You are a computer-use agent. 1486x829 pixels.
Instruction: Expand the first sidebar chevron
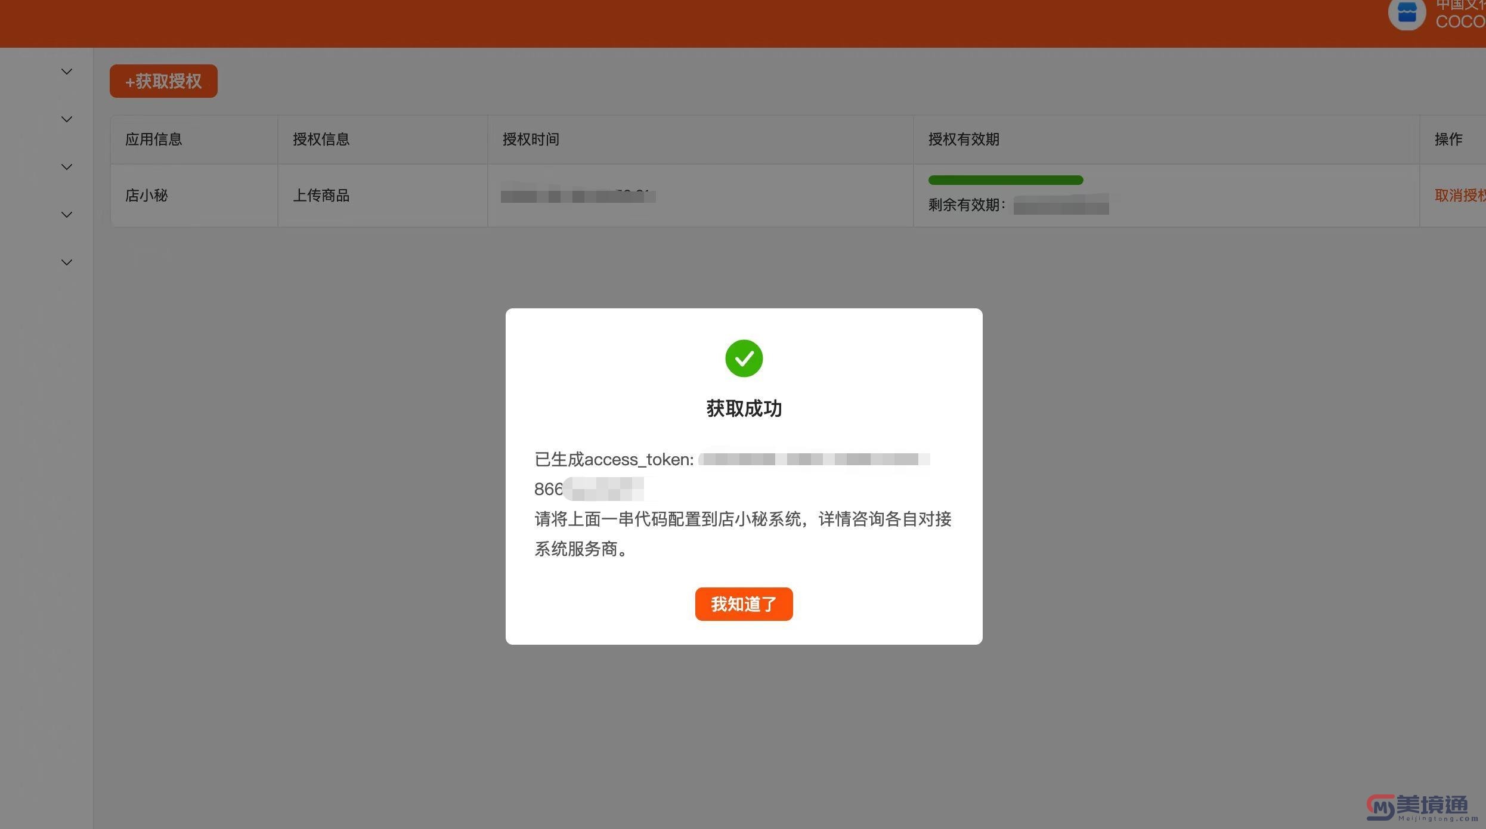(67, 72)
